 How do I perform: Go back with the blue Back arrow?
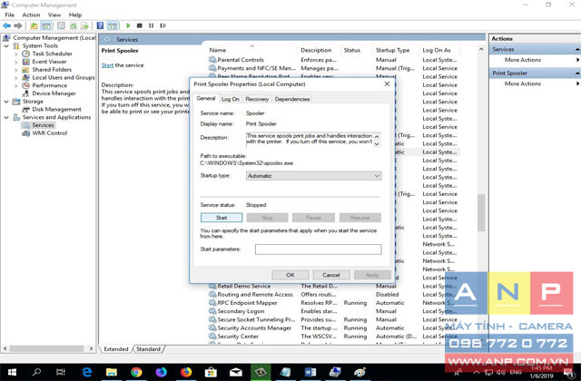(6, 25)
